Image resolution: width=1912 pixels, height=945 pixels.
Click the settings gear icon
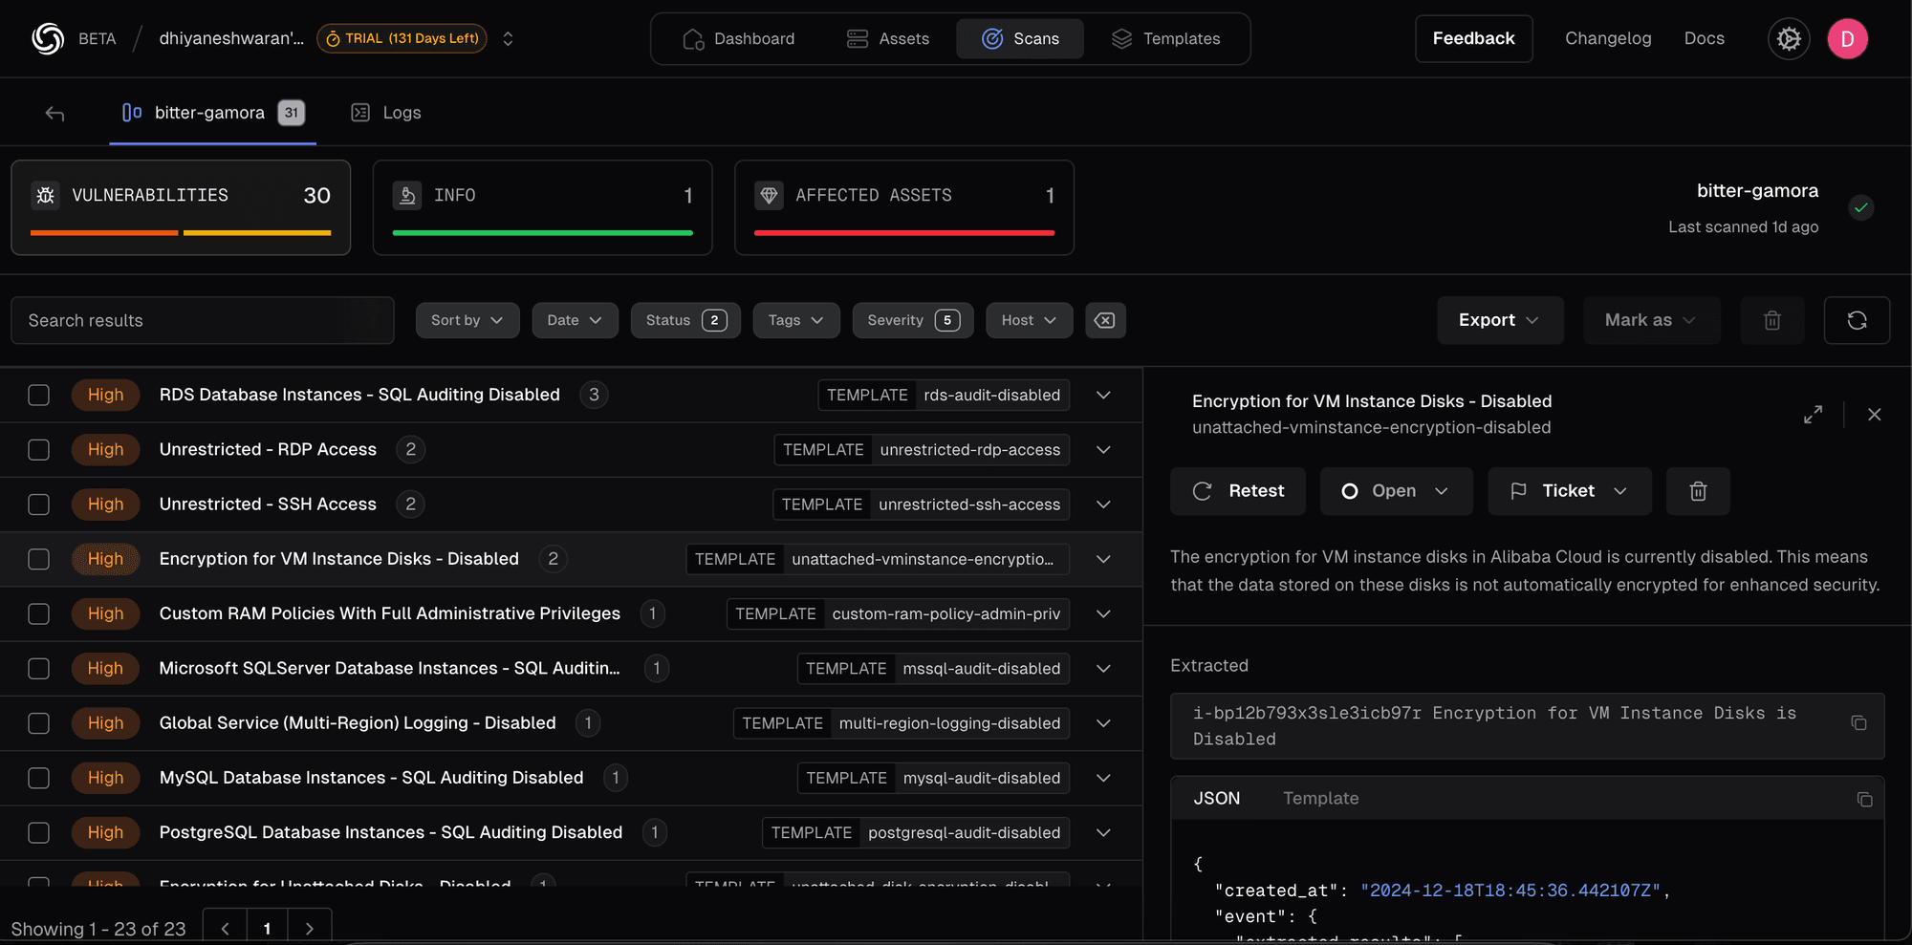click(1788, 39)
